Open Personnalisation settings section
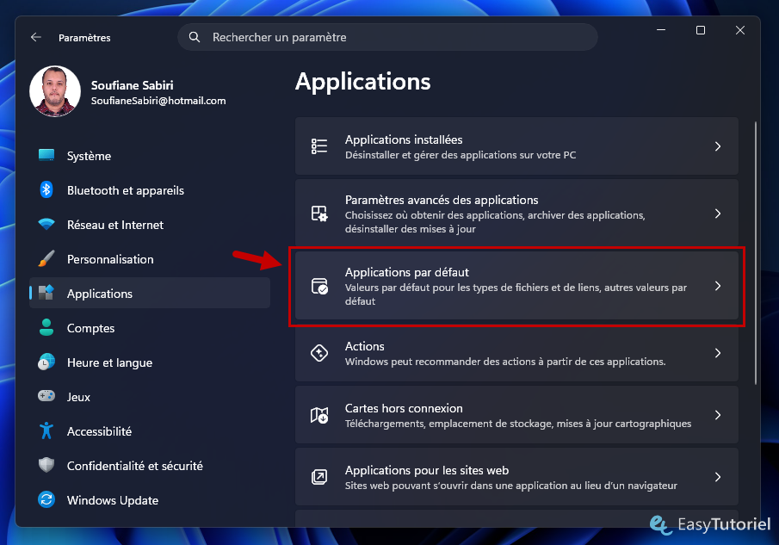The width and height of the screenshot is (779, 545). coord(150,259)
